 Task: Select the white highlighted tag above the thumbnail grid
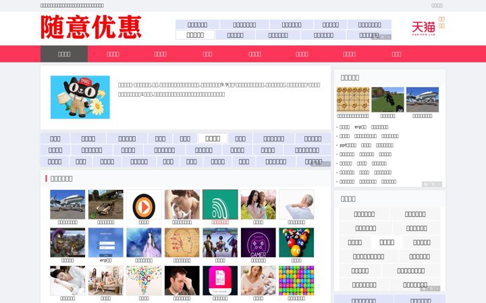click(213, 139)
